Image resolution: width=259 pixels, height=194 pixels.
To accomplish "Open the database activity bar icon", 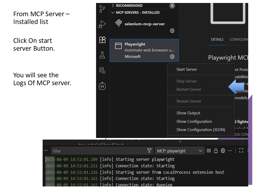I will (x=103, y=70).
